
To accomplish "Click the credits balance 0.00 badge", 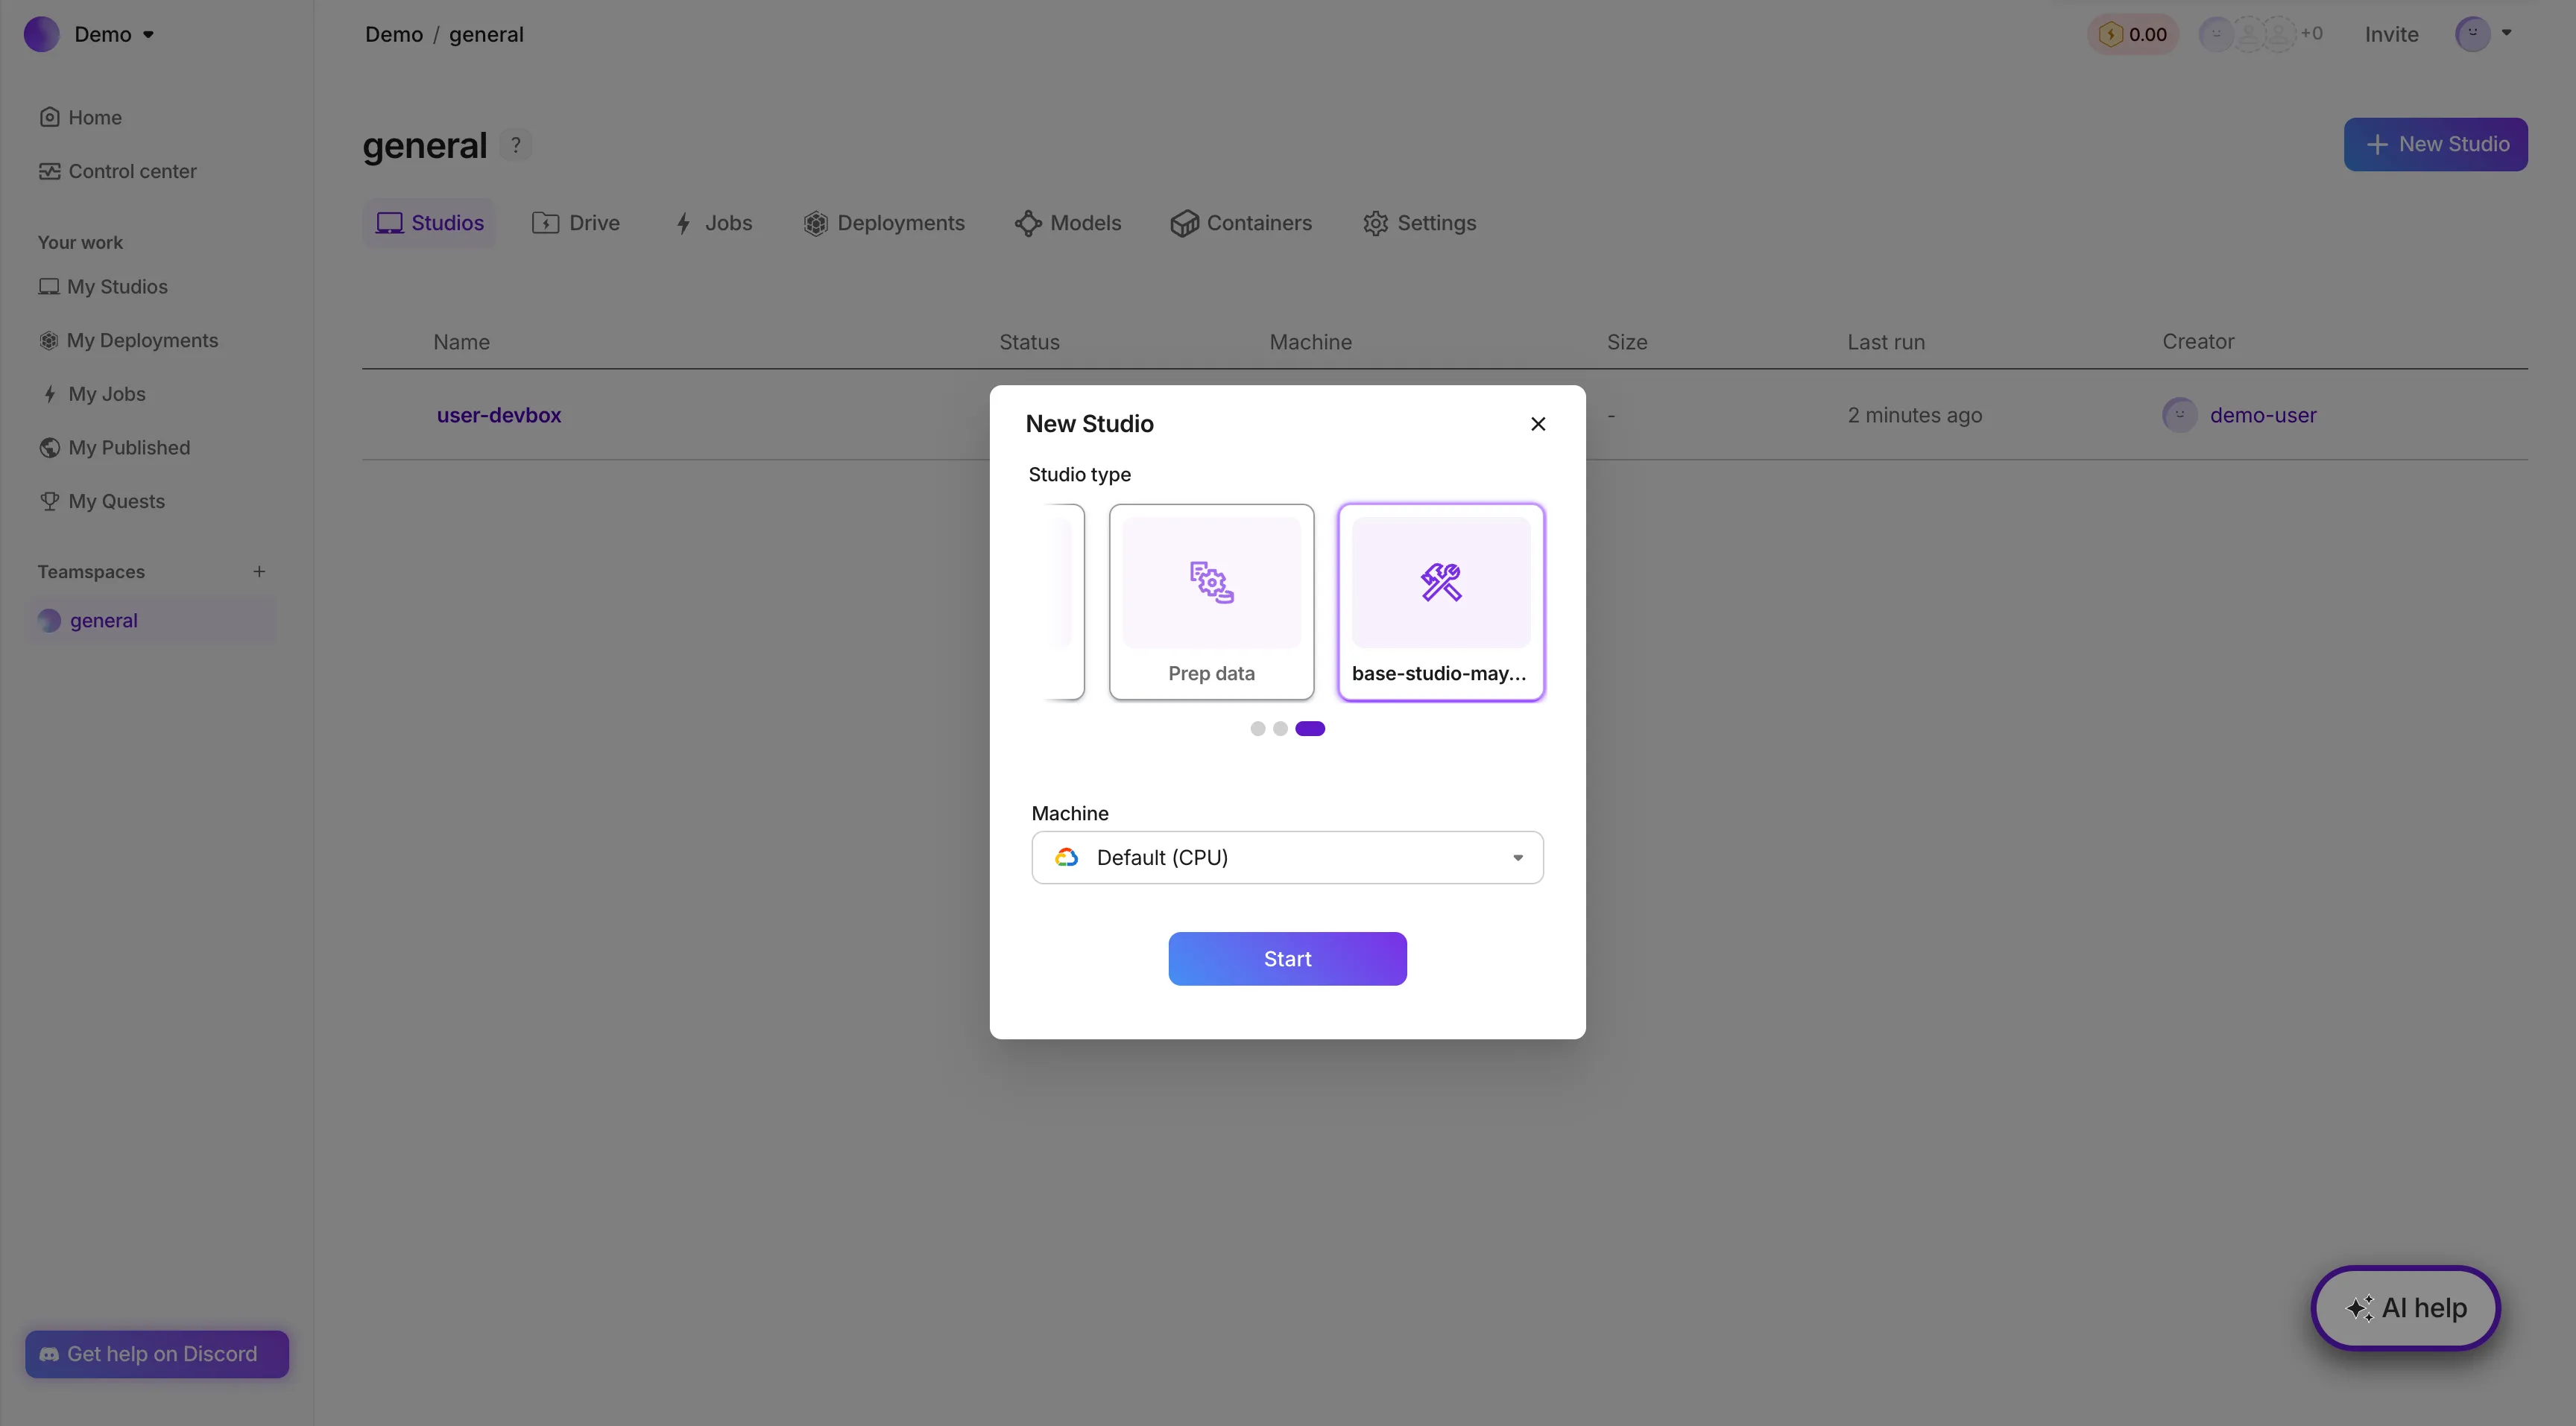I will pos(2132,34).
